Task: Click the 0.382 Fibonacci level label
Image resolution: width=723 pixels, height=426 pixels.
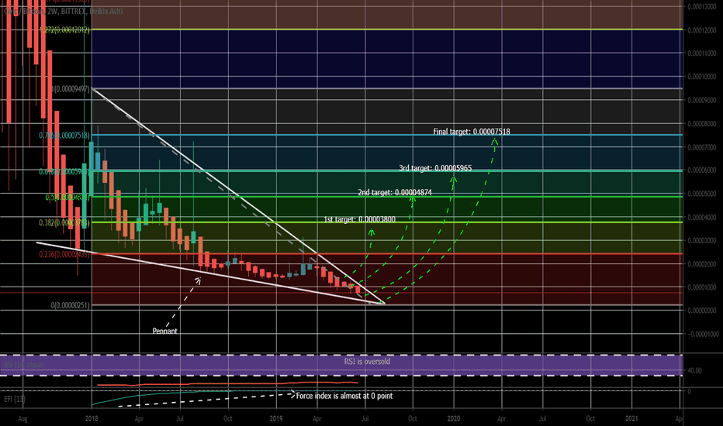Action: (x=64, y=222)
